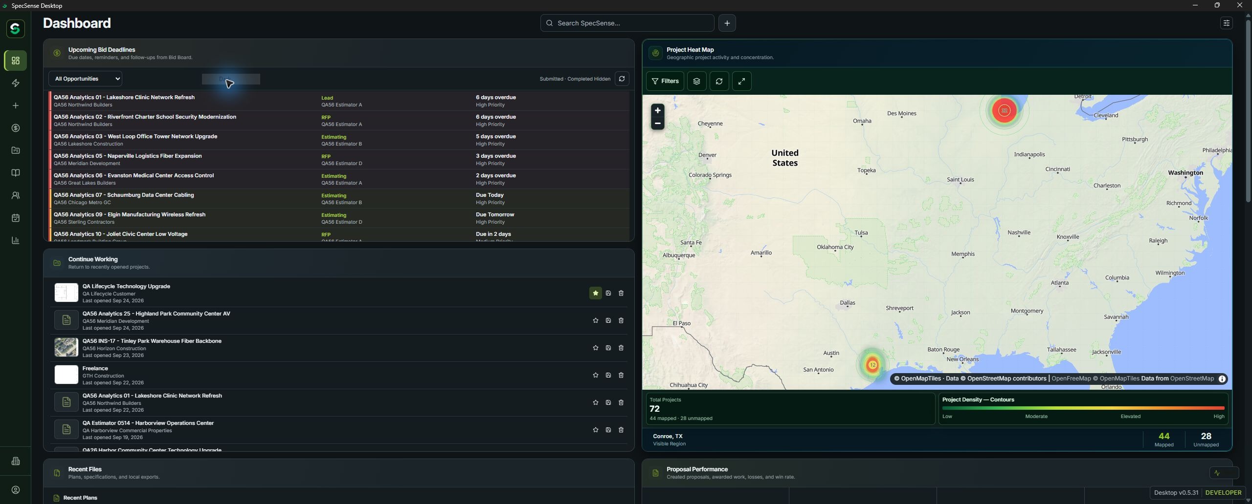This screenshot has height=504, width=1252.
Task: Open the dollar-sign bid sidebar icon
Action: click(16, 128)
